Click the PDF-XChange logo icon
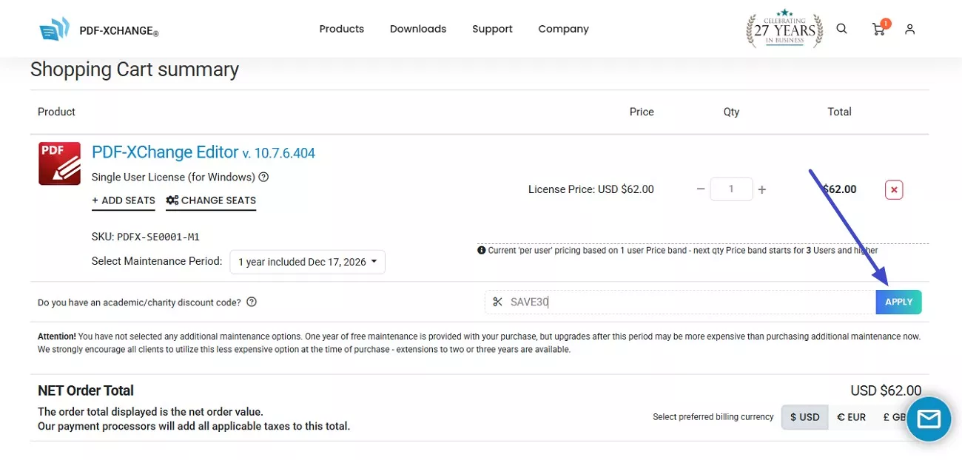 54,30
